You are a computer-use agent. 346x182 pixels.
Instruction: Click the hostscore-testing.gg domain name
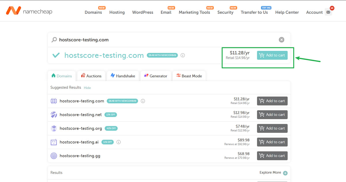[80, 156]
